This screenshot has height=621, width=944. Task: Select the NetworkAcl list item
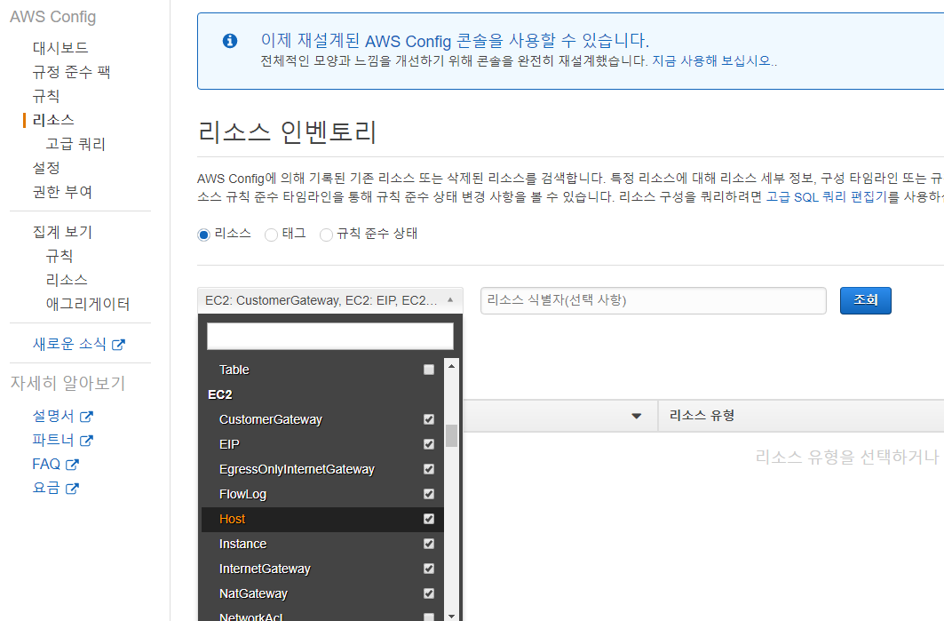click(322, 616)
